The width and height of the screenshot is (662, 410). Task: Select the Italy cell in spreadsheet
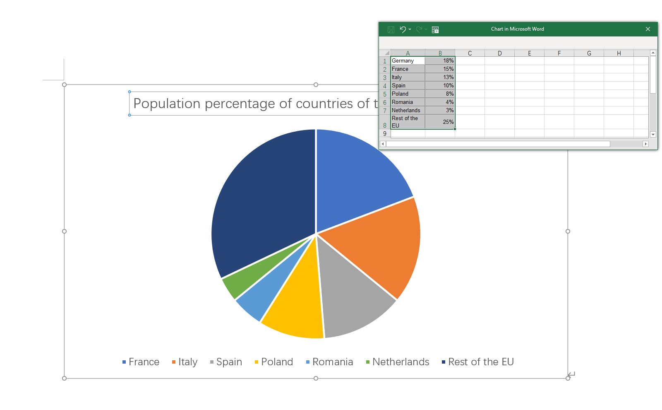click(x=408, y=77)
